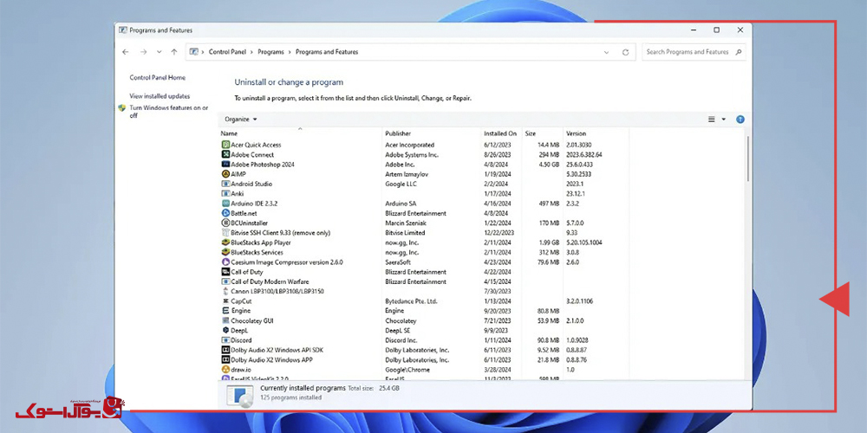The image size is (867, 433).
Task: Go back with the back arrow
Action: [x=126, y=52]
